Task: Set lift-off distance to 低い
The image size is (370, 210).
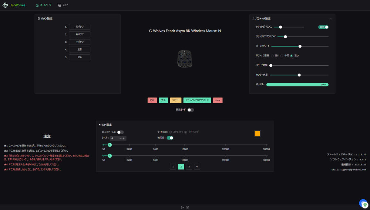Action: [272, 56]
